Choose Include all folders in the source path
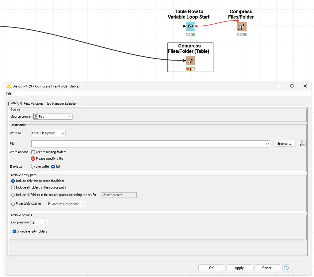This screenshot has width=314, height=277. tap(13, 187)
